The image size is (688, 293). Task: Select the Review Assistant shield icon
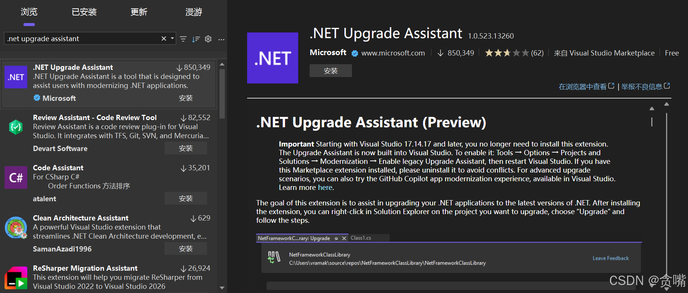tap(16, 127)
